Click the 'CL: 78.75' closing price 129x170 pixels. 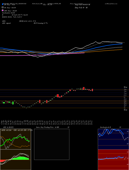pyautogui.click(x=47, y=5)
